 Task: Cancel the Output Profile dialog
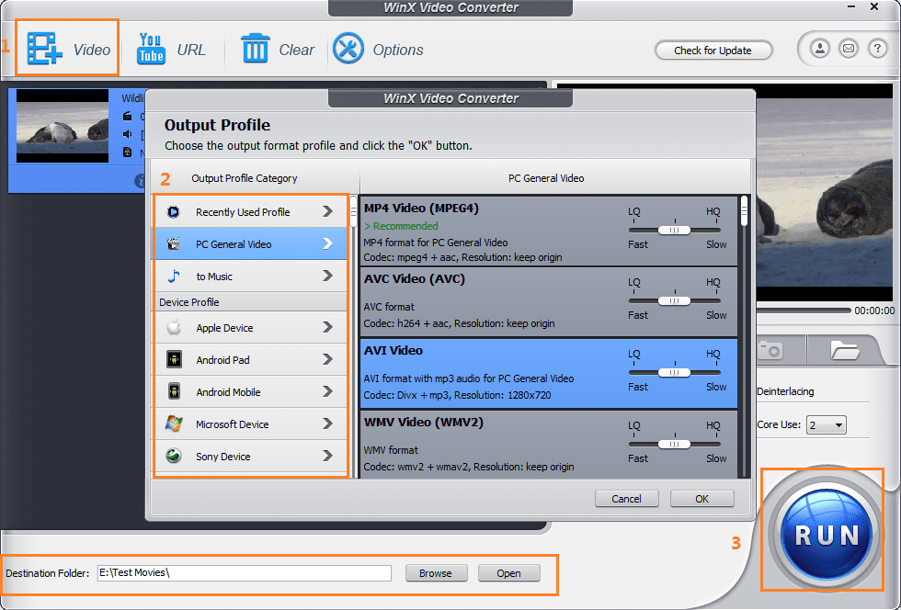click(x=626, y=499)
